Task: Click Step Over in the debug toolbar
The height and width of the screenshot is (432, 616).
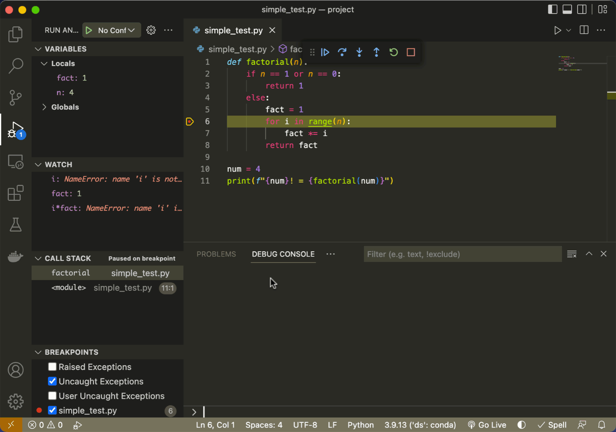Action: click(x=342, y=52)
